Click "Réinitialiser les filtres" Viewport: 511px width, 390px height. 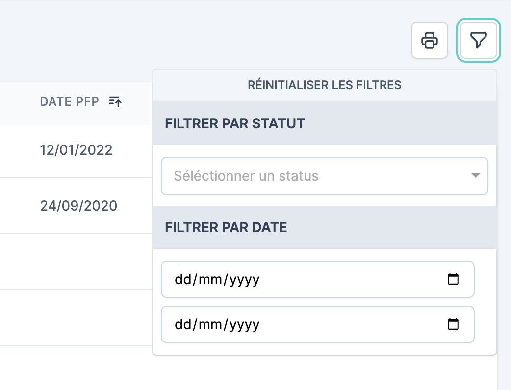pyautogui.click(x=324, y=85)
